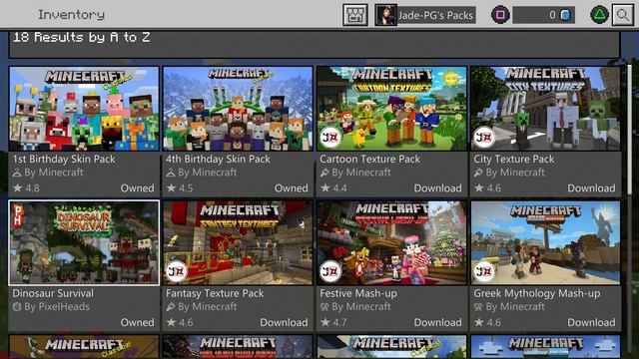The image size is (639, 359).
Task: Click Owned label on 4th Birthday Skin Pack
Action: (x=291, y=188)
